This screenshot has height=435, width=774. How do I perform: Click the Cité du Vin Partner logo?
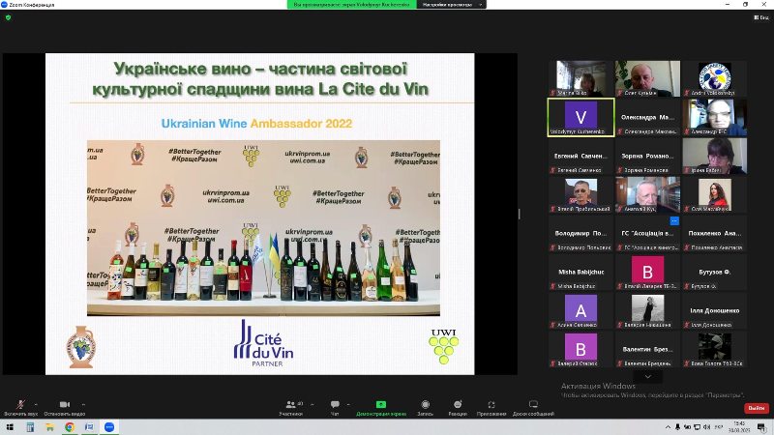263,343
